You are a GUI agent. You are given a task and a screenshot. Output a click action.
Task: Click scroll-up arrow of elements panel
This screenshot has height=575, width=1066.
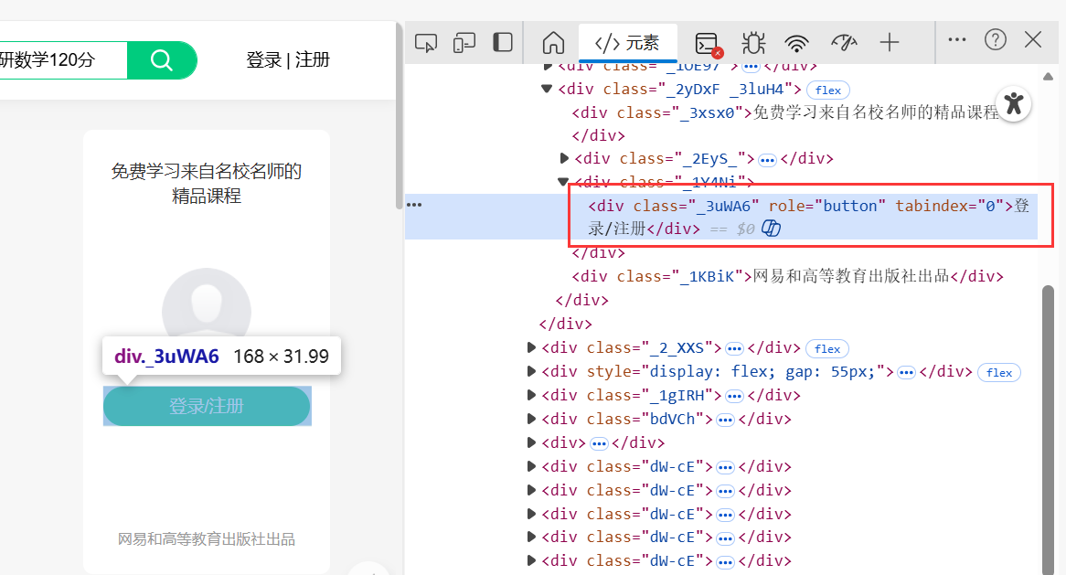(x=1048, y=76)
